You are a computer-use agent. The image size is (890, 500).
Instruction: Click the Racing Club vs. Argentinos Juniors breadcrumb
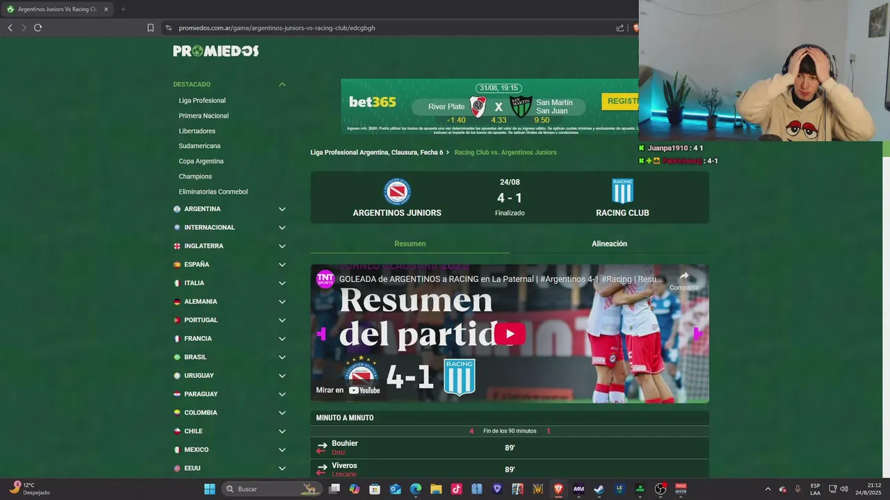(x=505, y=152)
